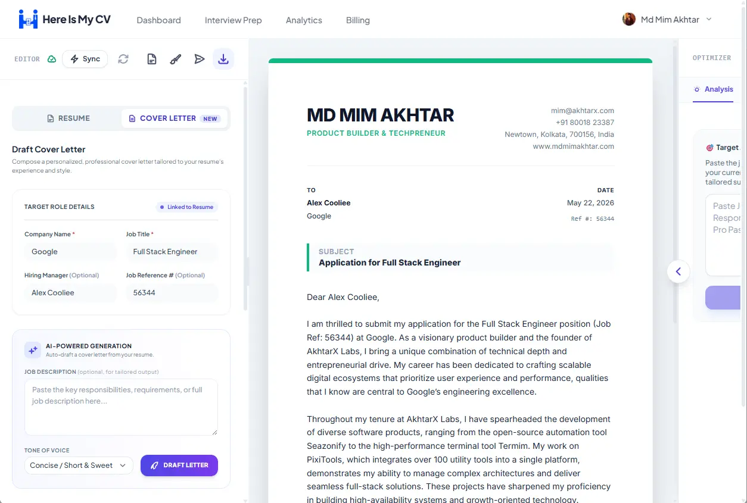This screenshot has height=503, width=747.
Task: Click the email mim@akhtarx.com in letter
Action: point(582,111)
